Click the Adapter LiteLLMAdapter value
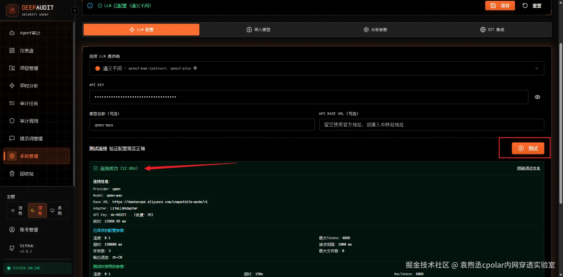The image size is (563, 277). [124, 208]
